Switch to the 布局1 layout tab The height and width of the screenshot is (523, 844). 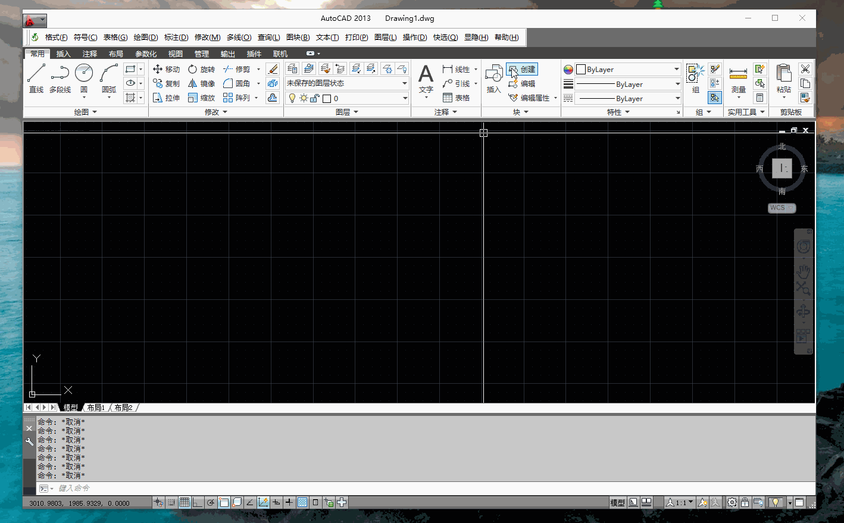tap(95, 408)
